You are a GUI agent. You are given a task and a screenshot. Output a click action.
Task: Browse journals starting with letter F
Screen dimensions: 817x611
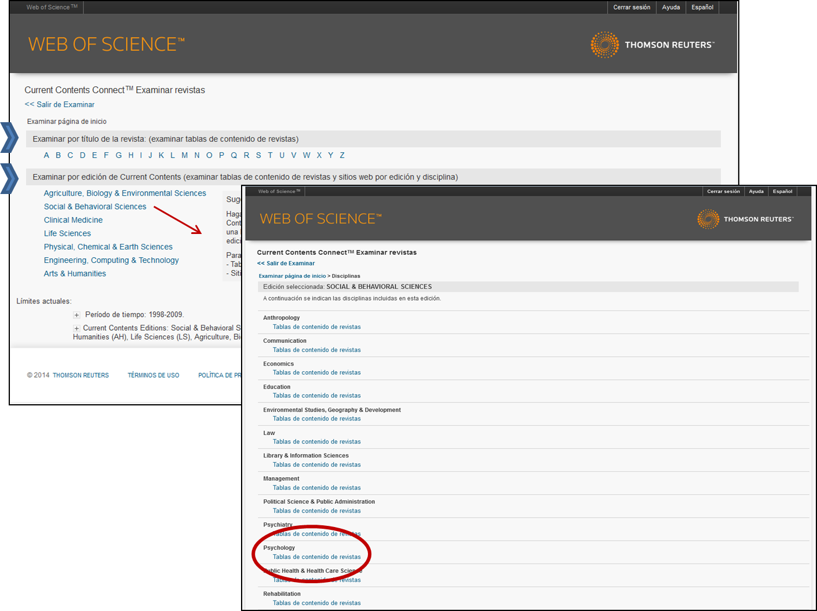click(x=106, y=155)
